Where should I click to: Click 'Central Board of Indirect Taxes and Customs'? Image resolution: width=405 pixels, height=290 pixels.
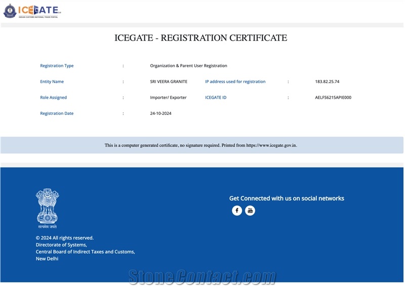(85, 252)
